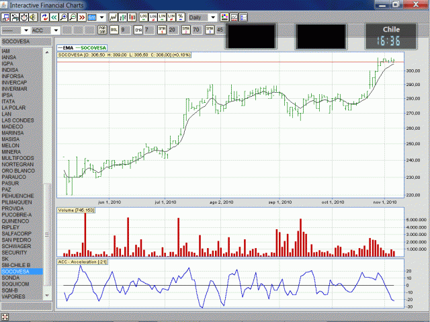Screen dimensions: 430x322
Task: Toggle the Parabolic SAR indicator
Action: click(x=103, y=30)
